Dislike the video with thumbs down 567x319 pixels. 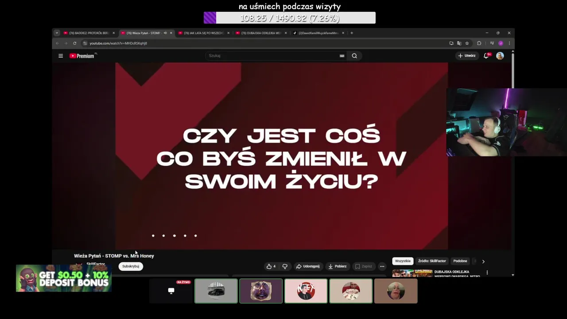(285, 266)
